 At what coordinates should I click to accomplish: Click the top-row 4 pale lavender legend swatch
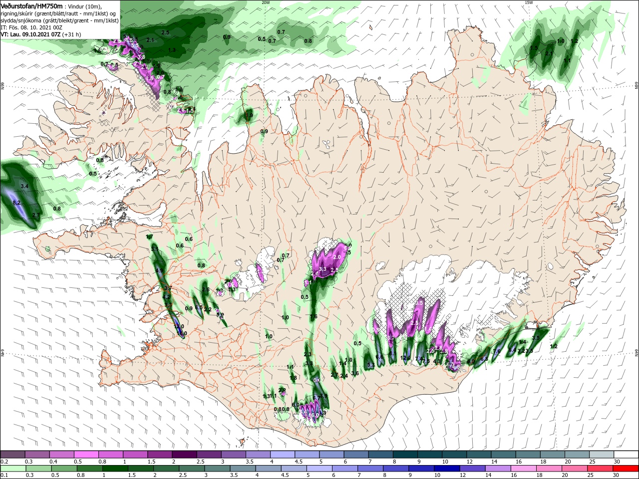[x=282, y=455]
